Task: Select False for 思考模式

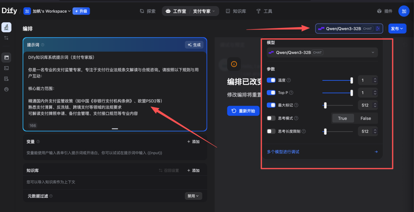Action: pos(366,118)
